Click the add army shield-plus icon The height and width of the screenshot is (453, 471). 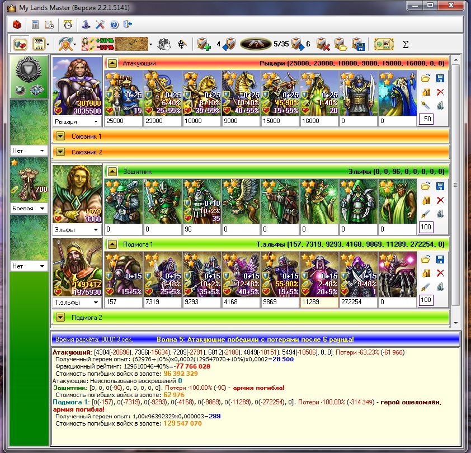(204, 44)
